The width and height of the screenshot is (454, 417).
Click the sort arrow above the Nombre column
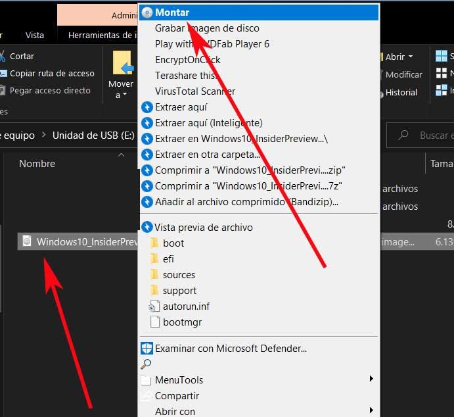tap(121, 155)
